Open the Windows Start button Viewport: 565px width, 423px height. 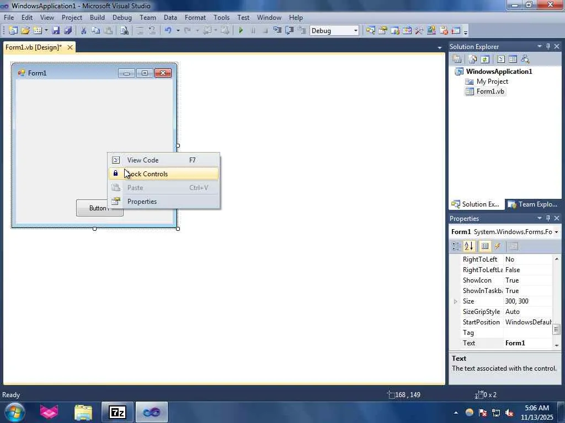pyautogui.click(x=14, y=412)
